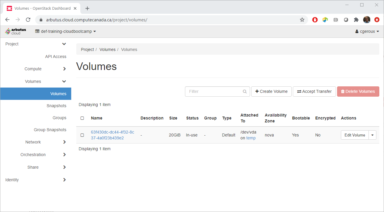Click the Create Volume button

(x=271, y=91)
